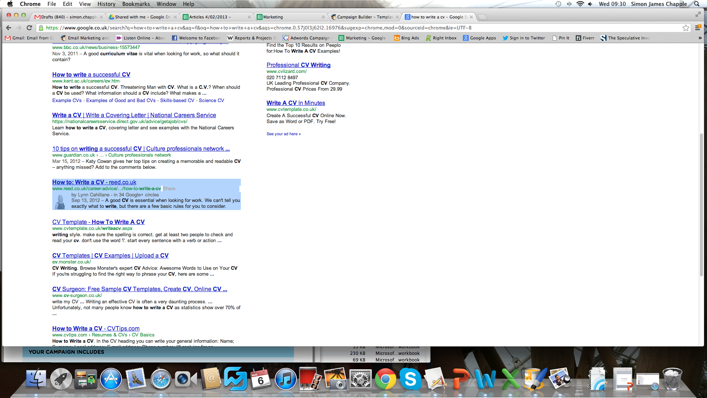Open 'Adwords Campaign' bookmark
Image resolution: width=707 pixels, height=398 pixels.
click(x=306, y=38)
